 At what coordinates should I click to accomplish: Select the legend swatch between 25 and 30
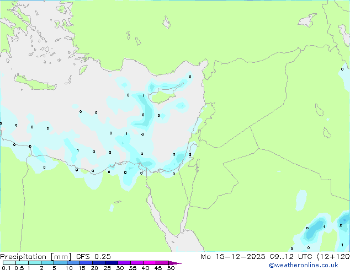[112, 263]
